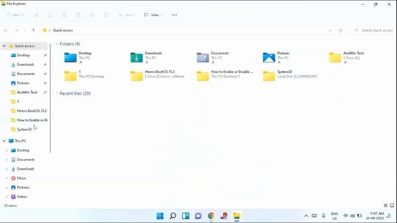Open the Widgets taskbar button
The height and width of the screenshot is (223, 397).
[x=185, y=216]
